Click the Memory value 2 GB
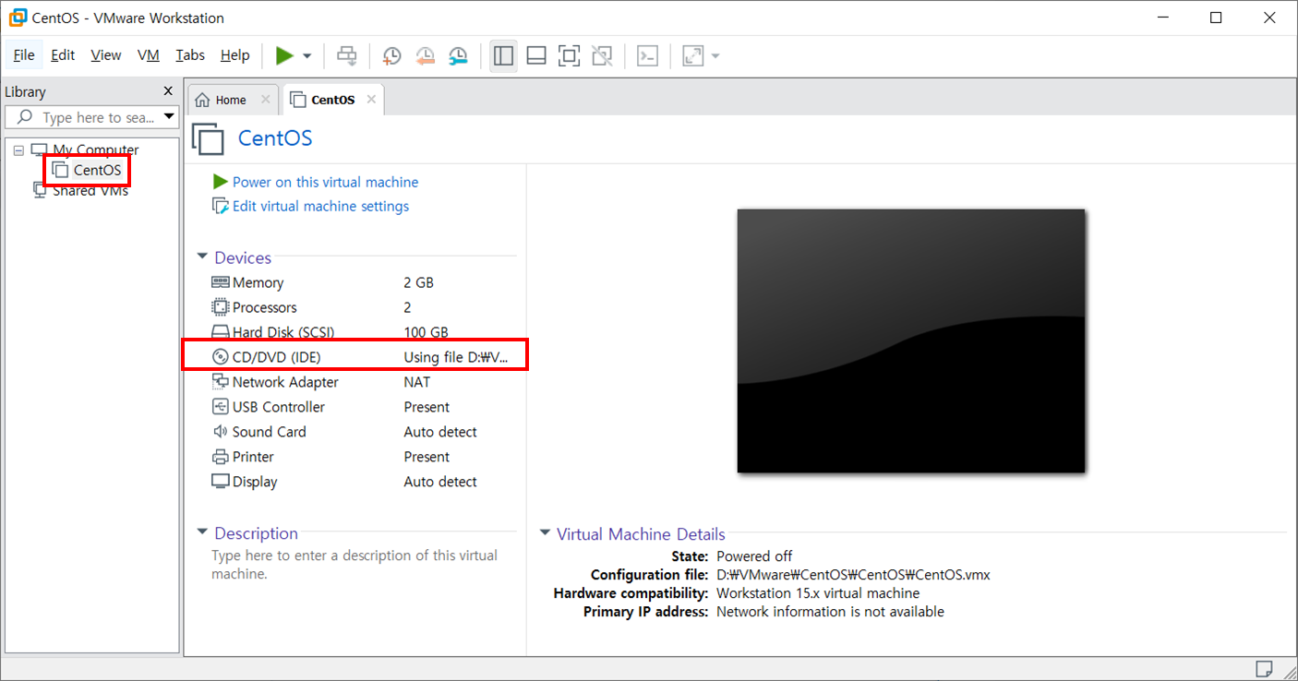The image size is (1298, 681). point(418,282)
